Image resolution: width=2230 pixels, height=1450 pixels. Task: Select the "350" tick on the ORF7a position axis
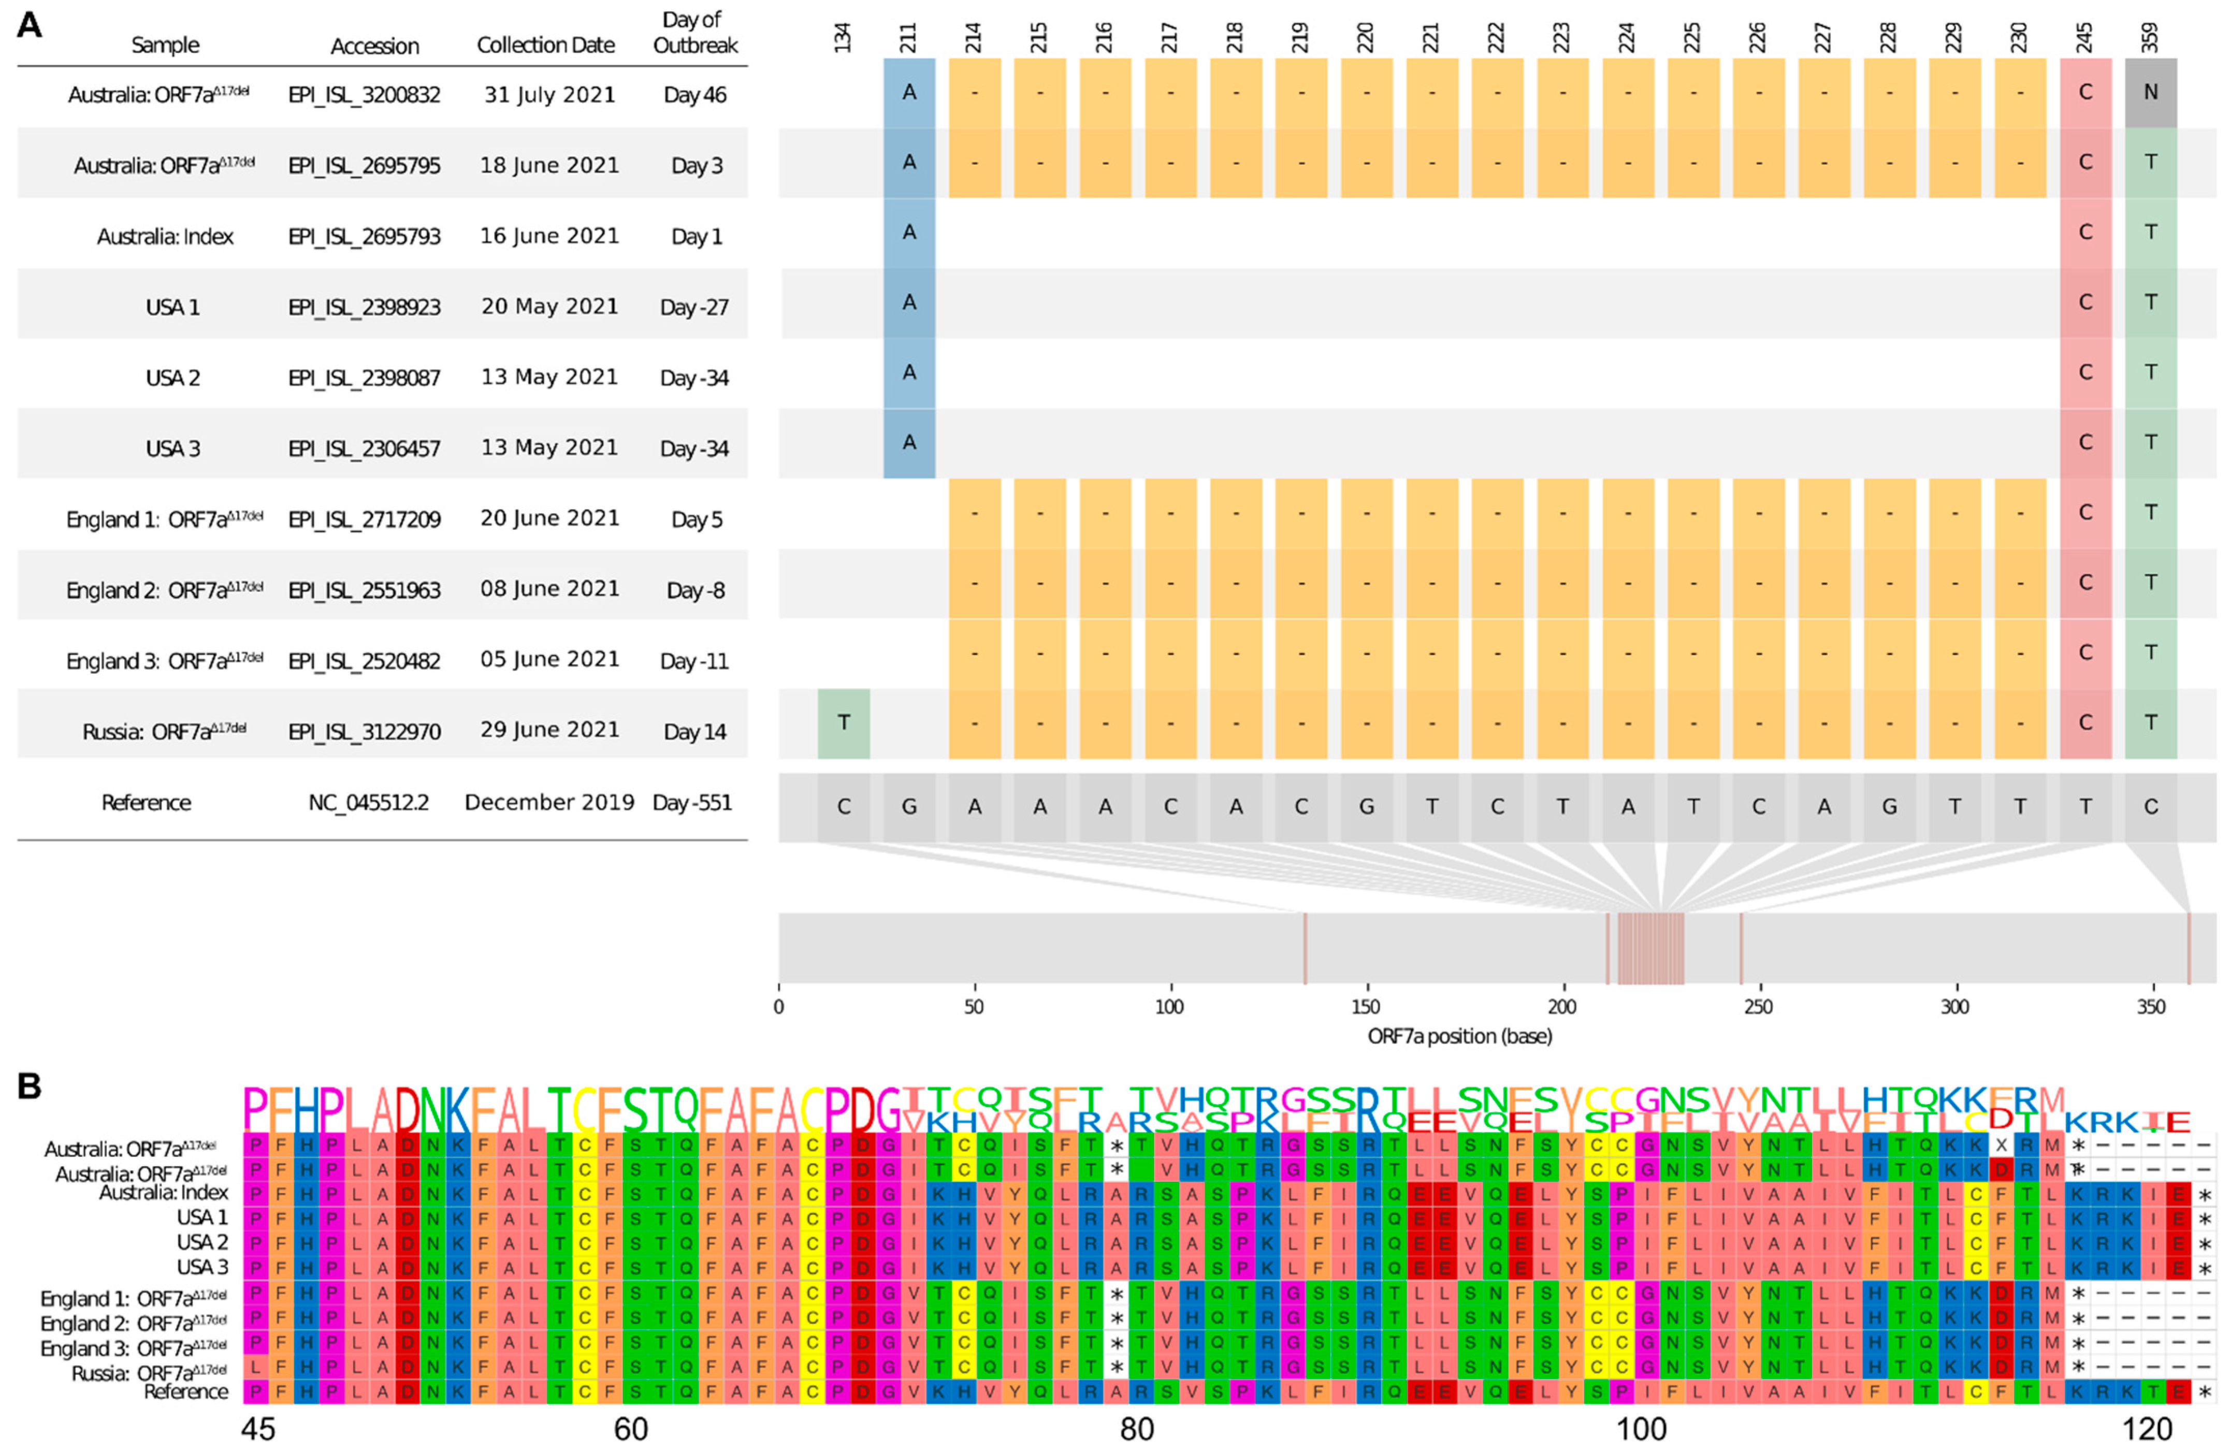coord(2151,1007)
